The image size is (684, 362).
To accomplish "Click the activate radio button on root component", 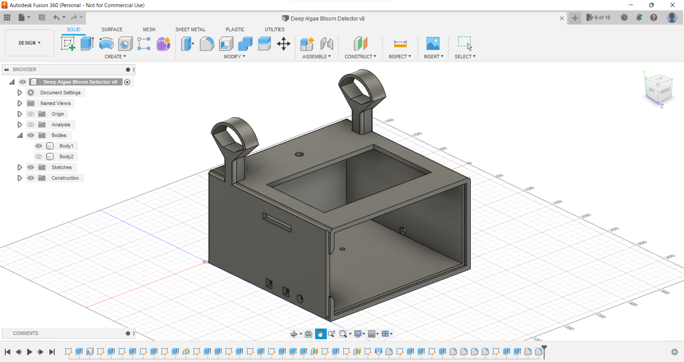I will [127, 82].
